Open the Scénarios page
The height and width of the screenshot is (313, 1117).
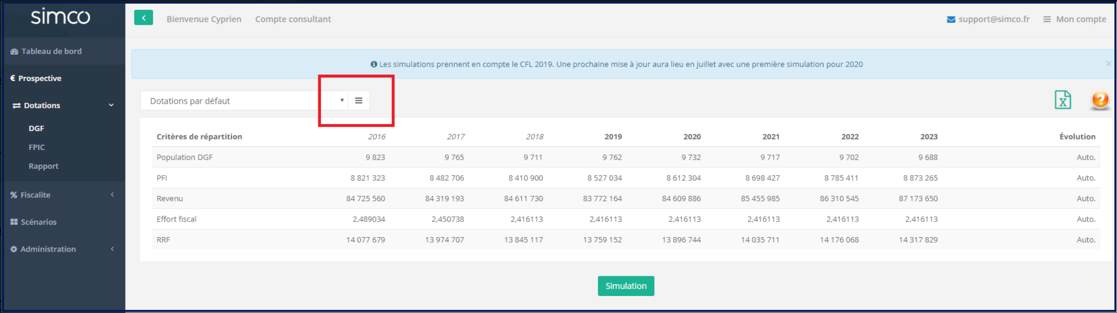(38, 222)
